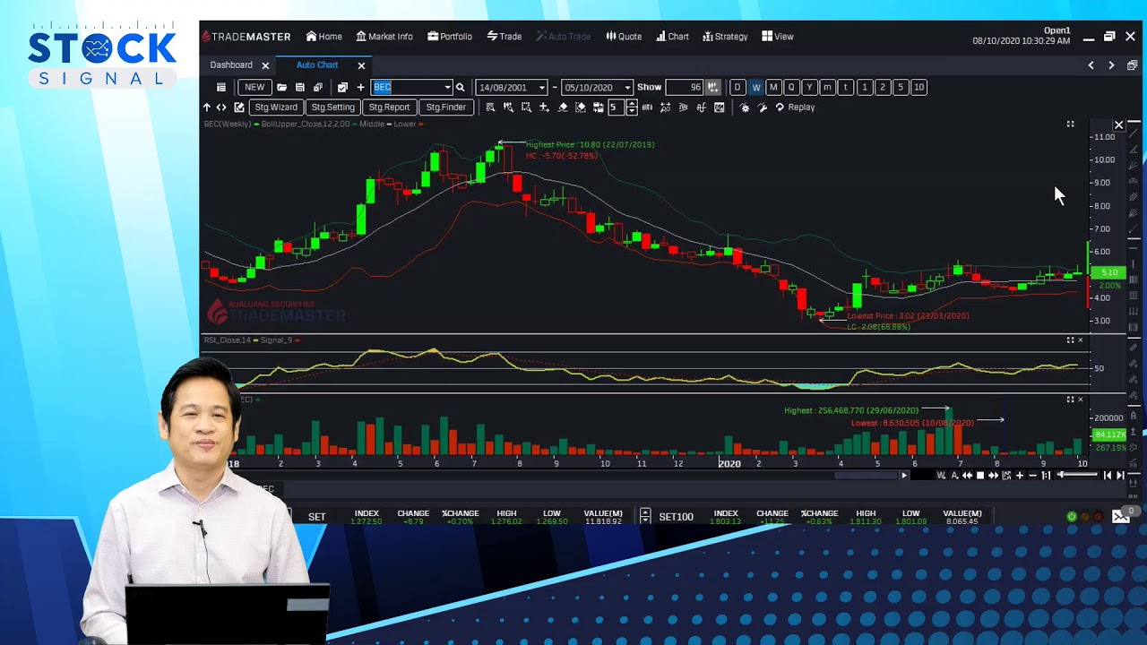Switch to the Dashboard tab

(x=231, y=65)
